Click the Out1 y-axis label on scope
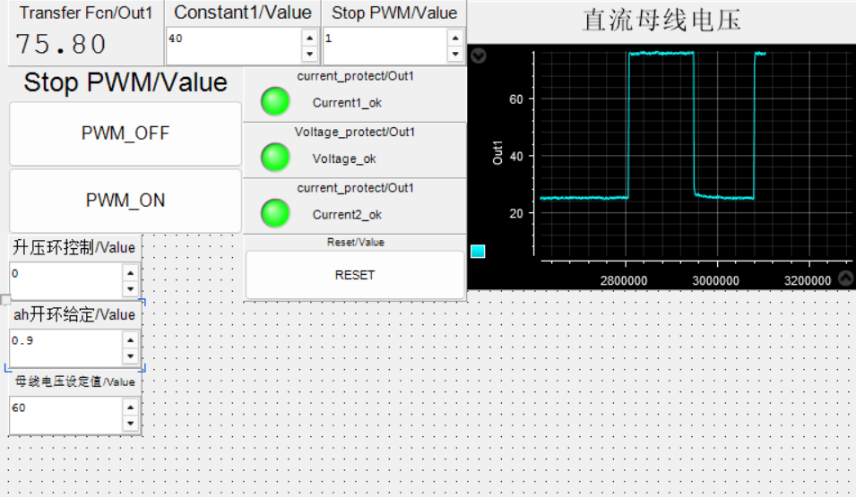Viewport: 856px width, 497px height. point(497,153)
